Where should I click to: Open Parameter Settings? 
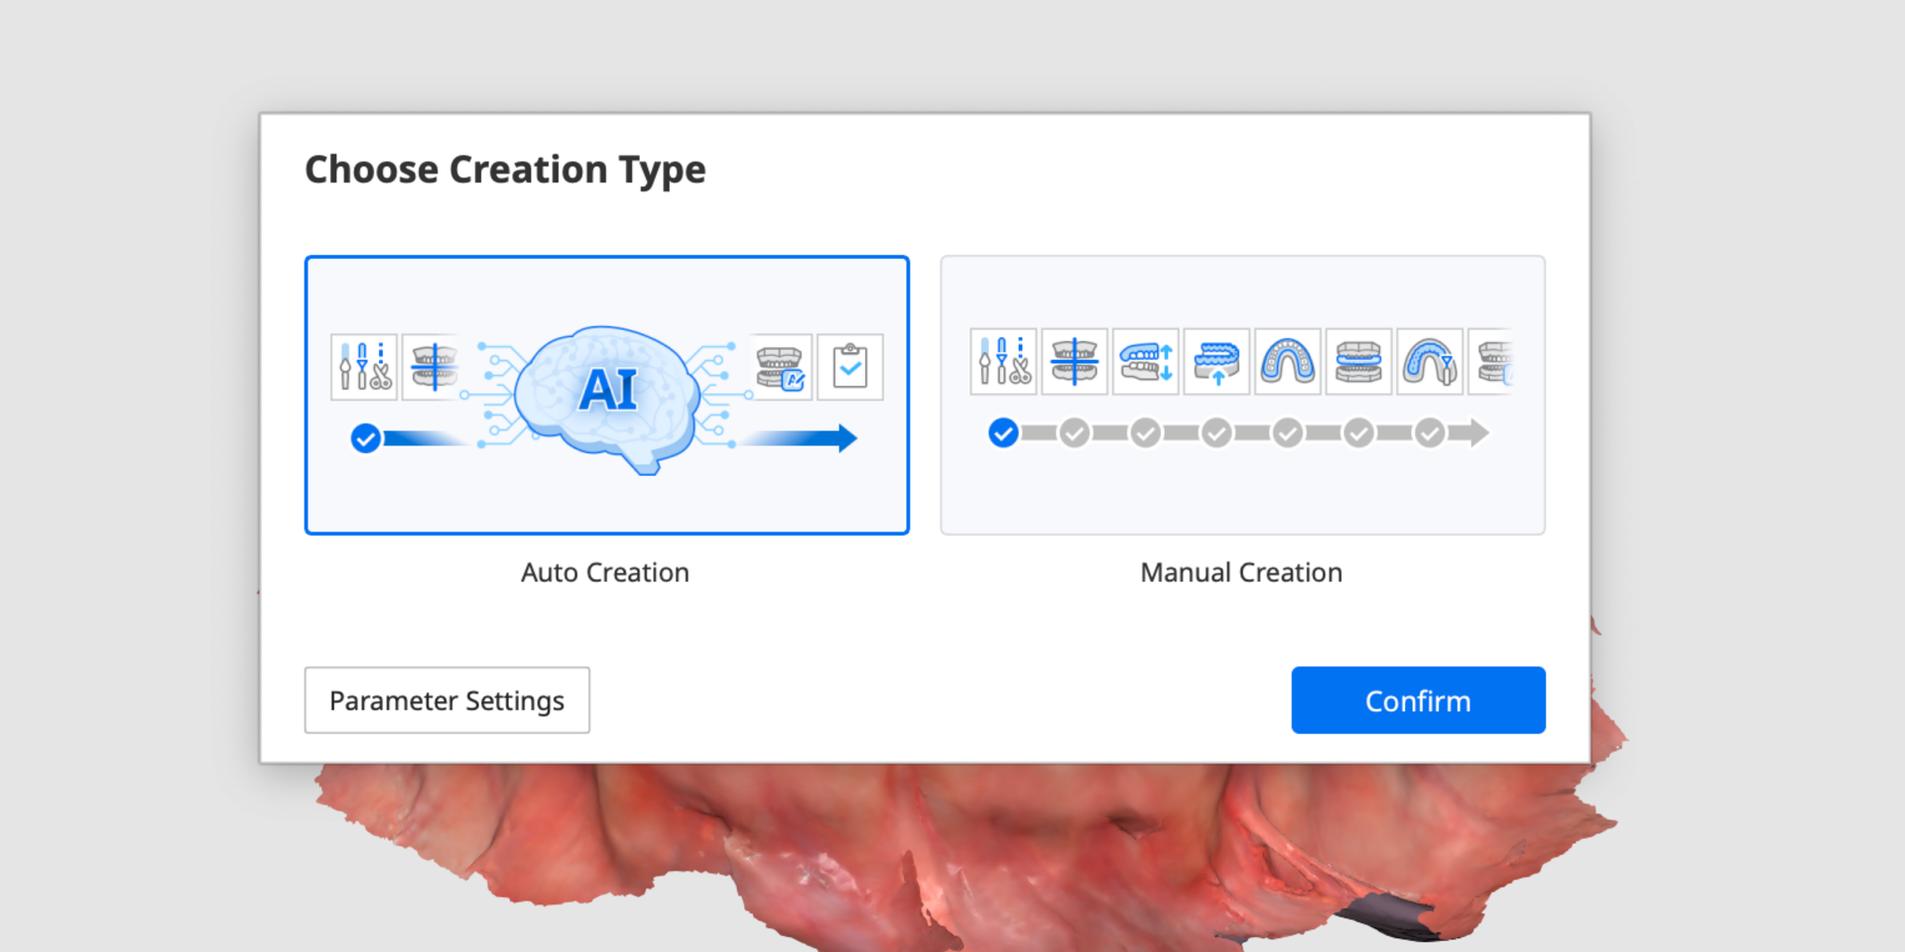tap(446, 700)
